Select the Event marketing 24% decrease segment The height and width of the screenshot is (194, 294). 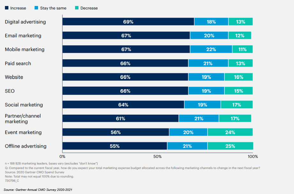[230, 132]
